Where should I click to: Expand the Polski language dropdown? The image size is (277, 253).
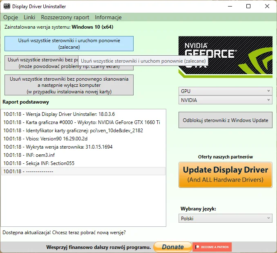tap(226, 218)
